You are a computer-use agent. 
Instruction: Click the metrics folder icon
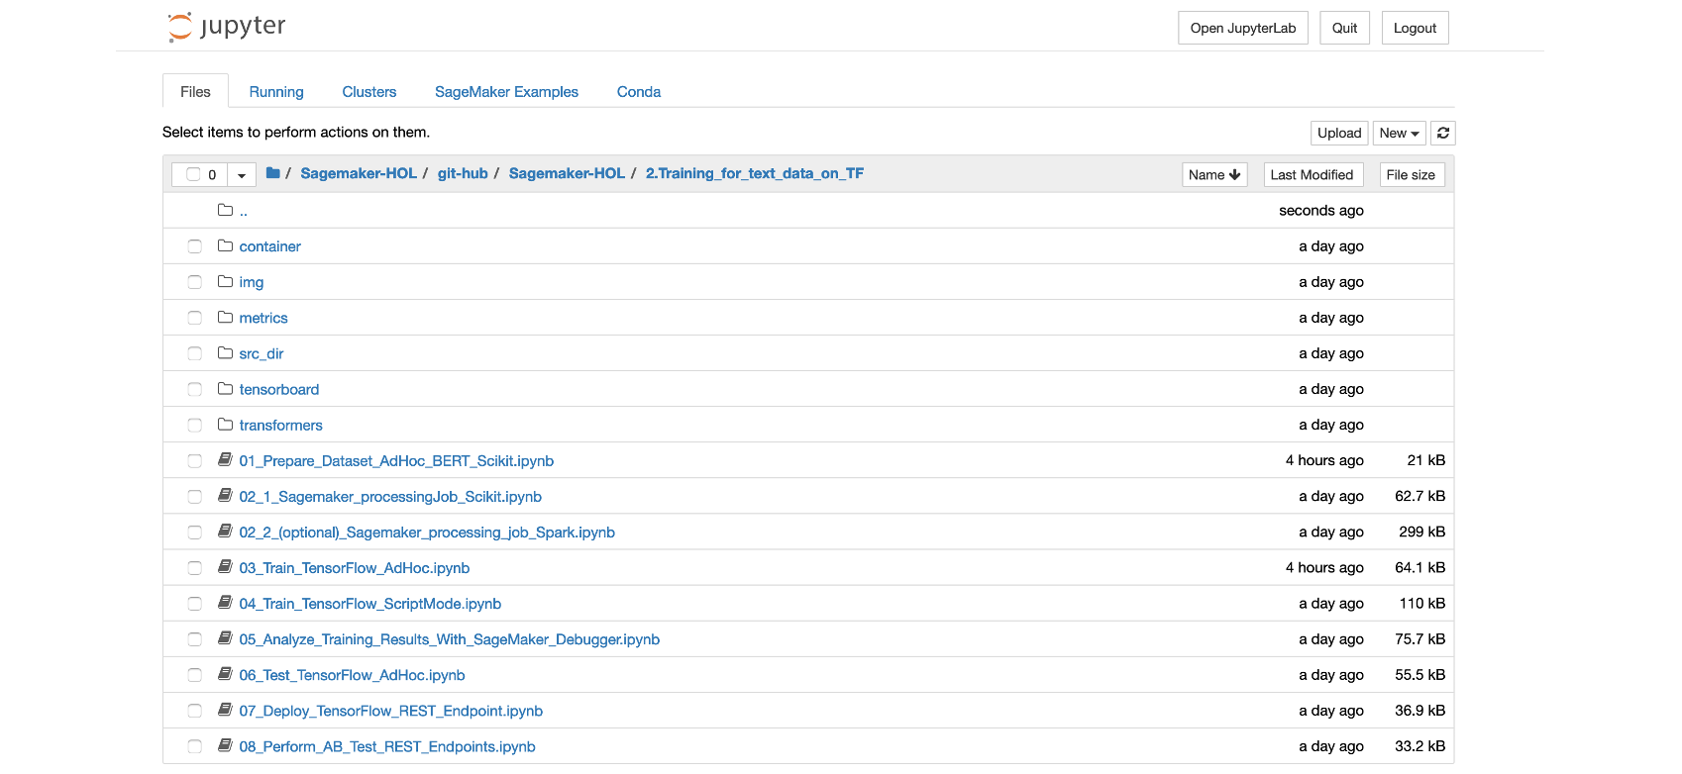click(x=225, y=317)
